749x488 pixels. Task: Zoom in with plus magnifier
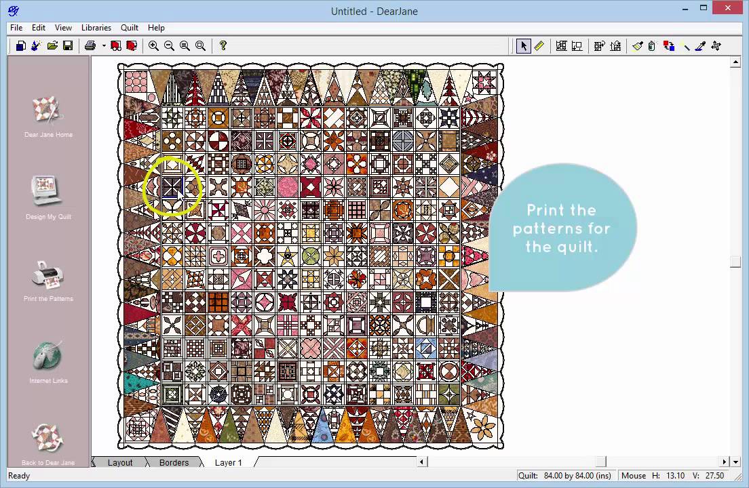(153, 46)
